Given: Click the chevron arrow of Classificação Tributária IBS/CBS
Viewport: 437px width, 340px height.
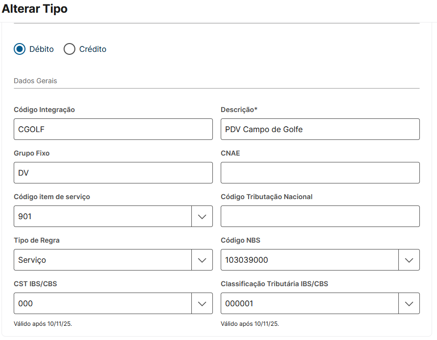Looking at the screenshot, I should pos(409,303).
